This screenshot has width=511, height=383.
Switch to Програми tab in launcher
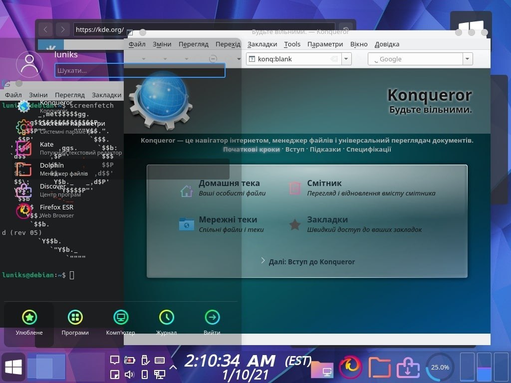[x=75, y=323]
